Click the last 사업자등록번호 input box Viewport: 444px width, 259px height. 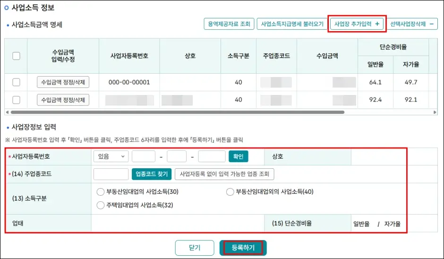(x=212, y=156)
